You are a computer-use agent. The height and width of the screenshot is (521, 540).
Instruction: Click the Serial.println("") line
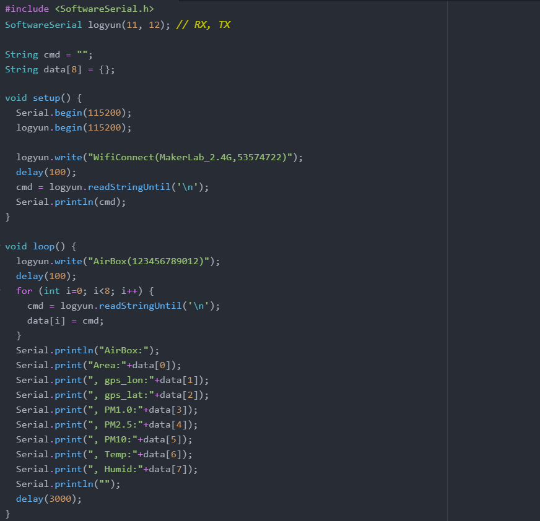pos(68,484)
